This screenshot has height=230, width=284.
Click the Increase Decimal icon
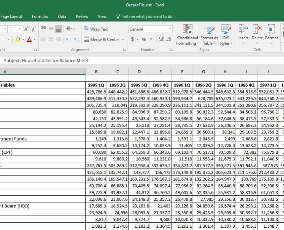tap(160, 40)
